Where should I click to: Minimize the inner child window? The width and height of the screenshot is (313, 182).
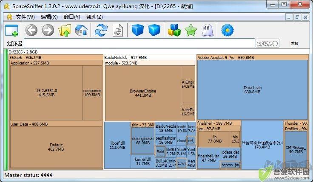(x=289, y=17)
